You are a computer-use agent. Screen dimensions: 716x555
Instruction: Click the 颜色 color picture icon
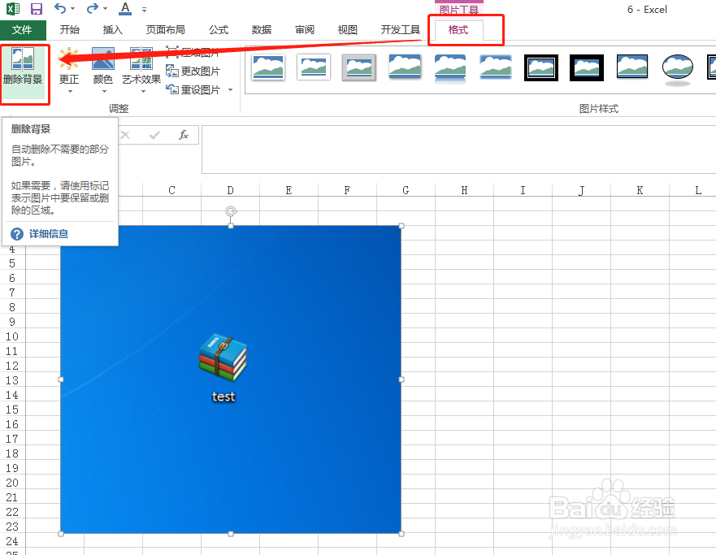tap(103, 59)
